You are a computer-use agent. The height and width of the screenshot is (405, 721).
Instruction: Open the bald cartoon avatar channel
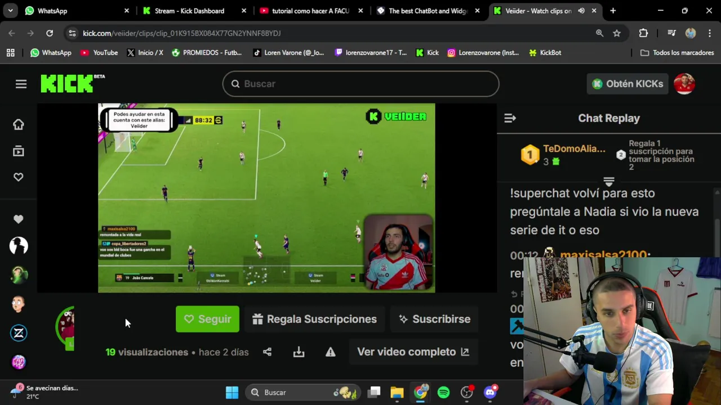(19, 304)
